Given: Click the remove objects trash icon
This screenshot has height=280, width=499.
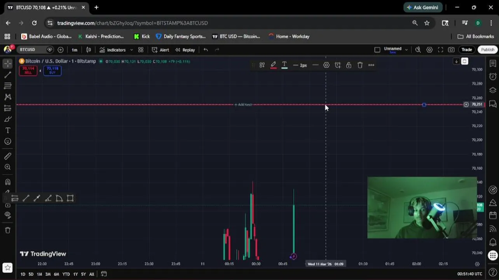Looking at the screenshot, I should pyautogui.click(x=8, y=230).
